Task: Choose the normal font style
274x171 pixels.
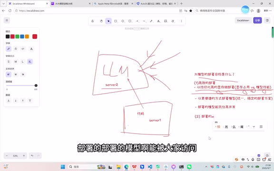Action: [16, 49]
